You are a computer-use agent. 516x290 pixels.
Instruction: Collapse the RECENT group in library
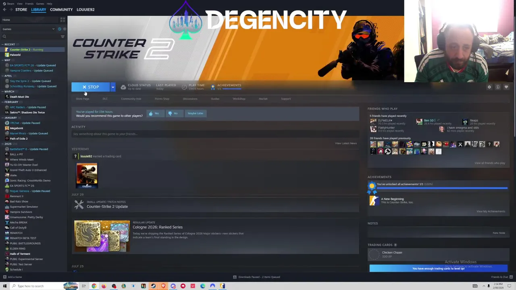3,44
